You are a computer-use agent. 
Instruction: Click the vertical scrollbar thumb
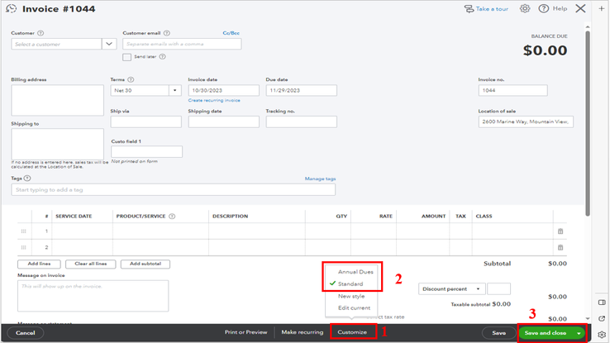point(588,124)
